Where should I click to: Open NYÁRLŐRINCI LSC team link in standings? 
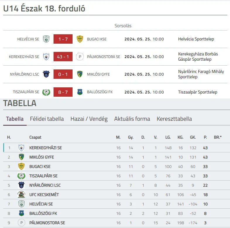[x=45, y=185]
